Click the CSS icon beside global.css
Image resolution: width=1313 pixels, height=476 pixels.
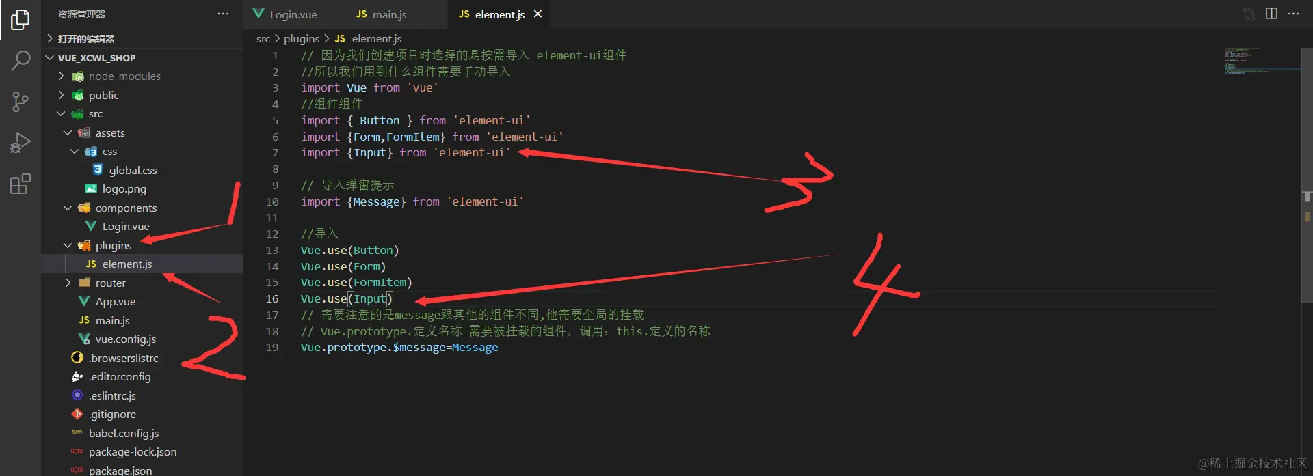point(98,169)
